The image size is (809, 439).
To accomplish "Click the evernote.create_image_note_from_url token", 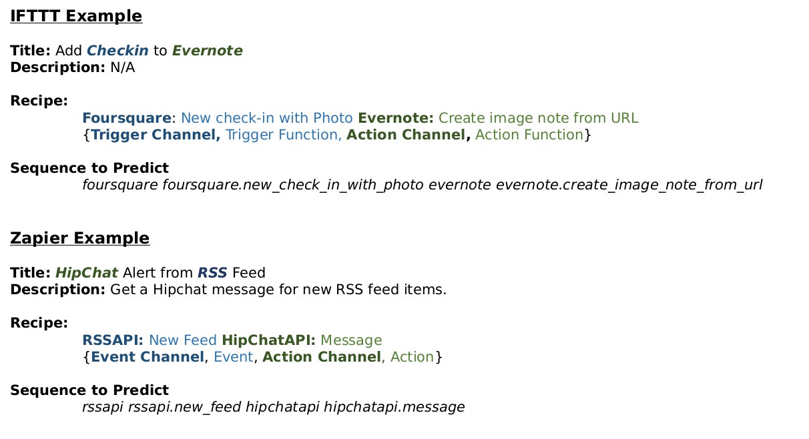I will coord(629,185).
